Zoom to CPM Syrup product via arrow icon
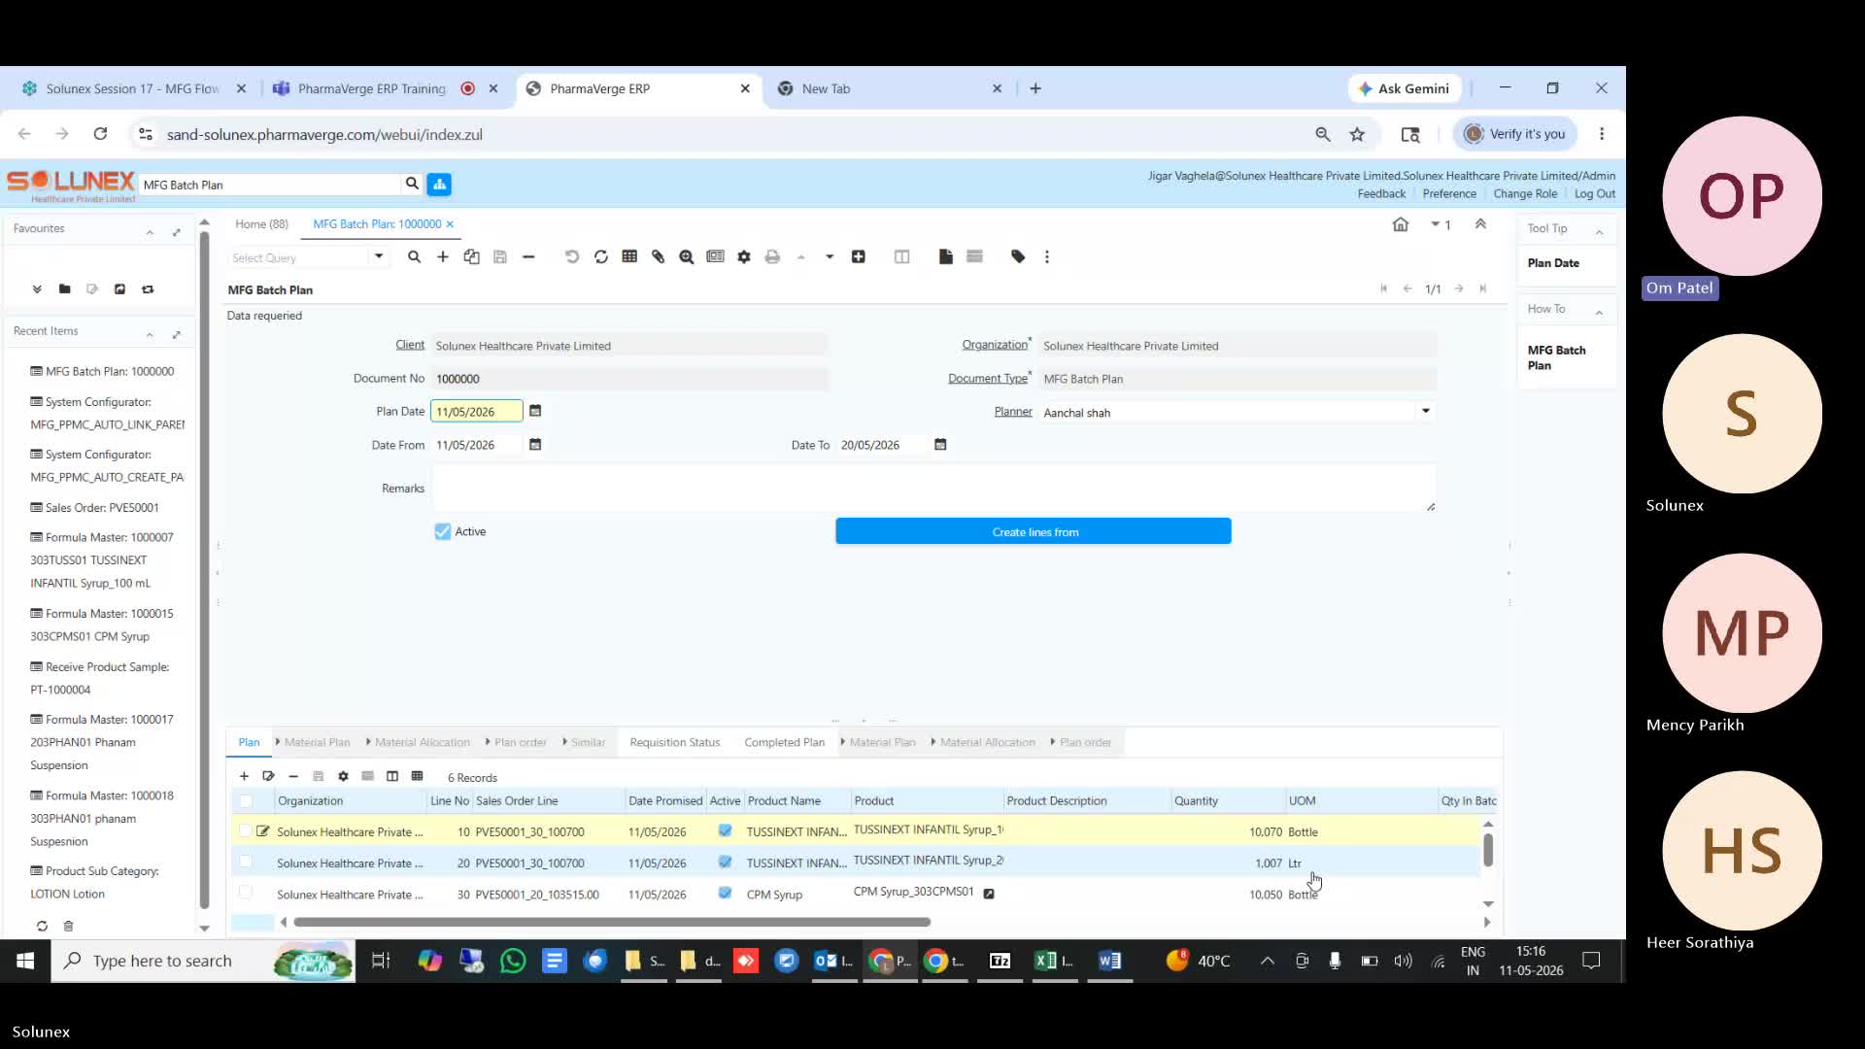The width and height of the screenshot is (1865, 1049). (x=989, y=894)
